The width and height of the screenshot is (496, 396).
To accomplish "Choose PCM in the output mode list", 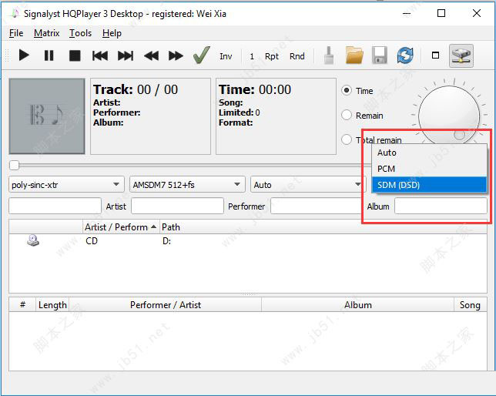I will click(429, 169).
